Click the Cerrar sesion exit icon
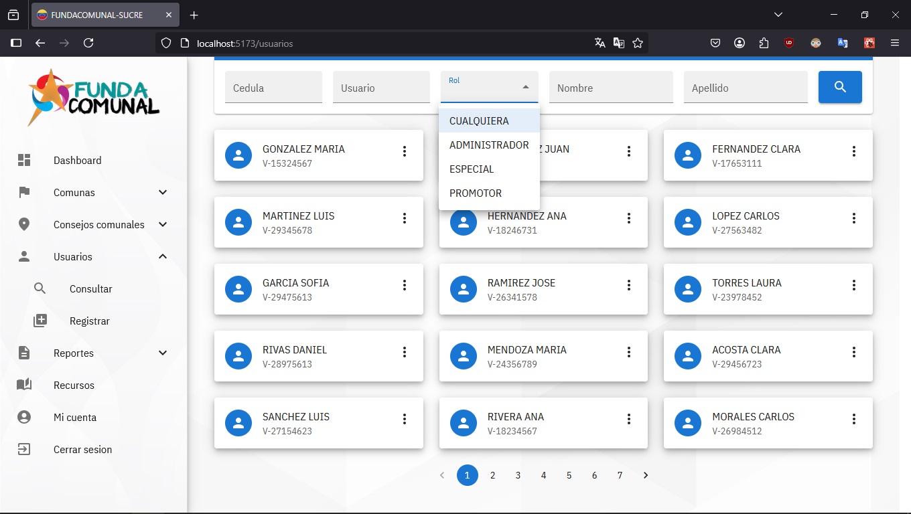This screenshot has width=911, height=514. (24, 449)
